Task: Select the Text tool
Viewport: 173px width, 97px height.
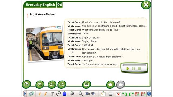Action: (52, 94)
